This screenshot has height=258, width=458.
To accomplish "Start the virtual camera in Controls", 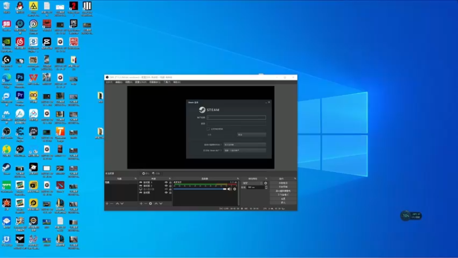I will point(283,191).
